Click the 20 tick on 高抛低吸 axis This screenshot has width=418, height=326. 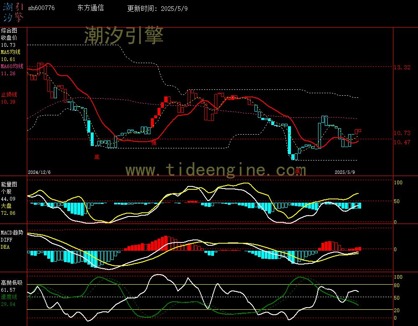[397, 310]
